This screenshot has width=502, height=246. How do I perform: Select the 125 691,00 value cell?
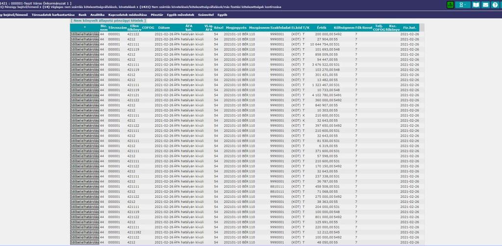(x=325, y=222)
